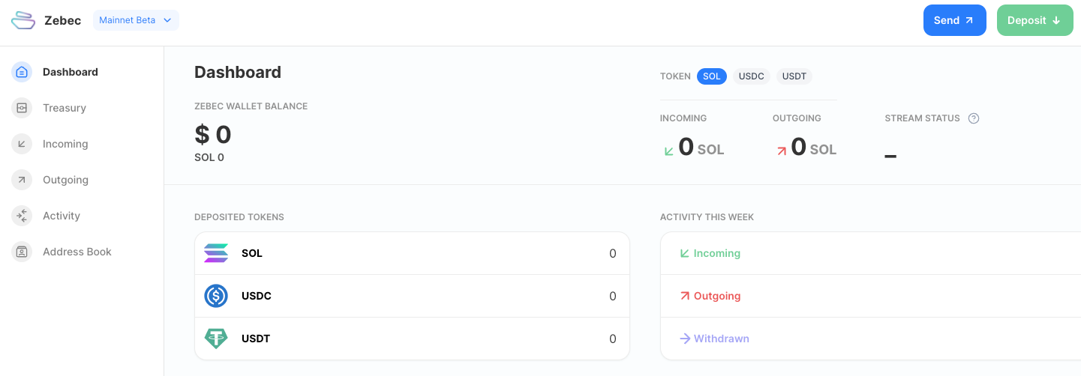Click the purple Withdrawn arrow icon
The height and width of the screenshot is (376, 1081).
pyautogui.click(x=684, y=339)
